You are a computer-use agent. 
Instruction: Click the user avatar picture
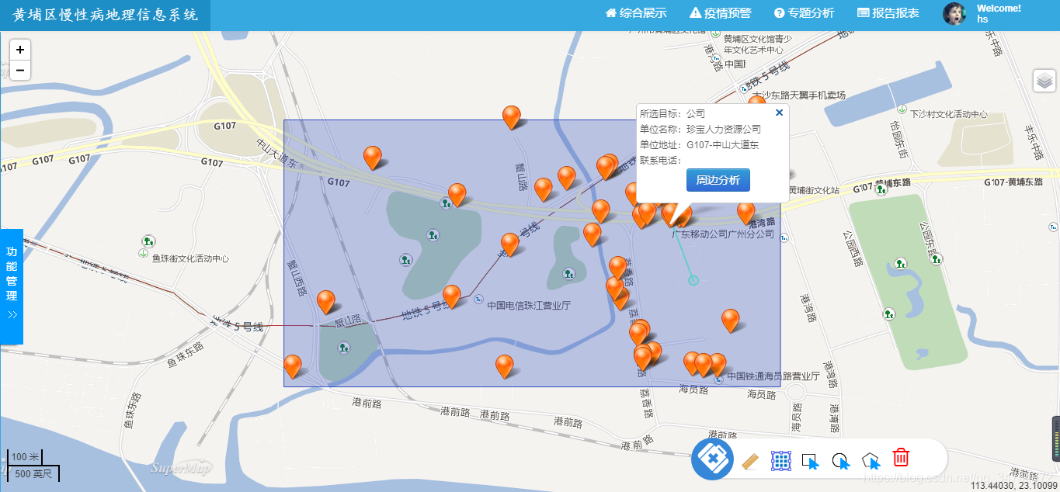(x=954, y=13)
